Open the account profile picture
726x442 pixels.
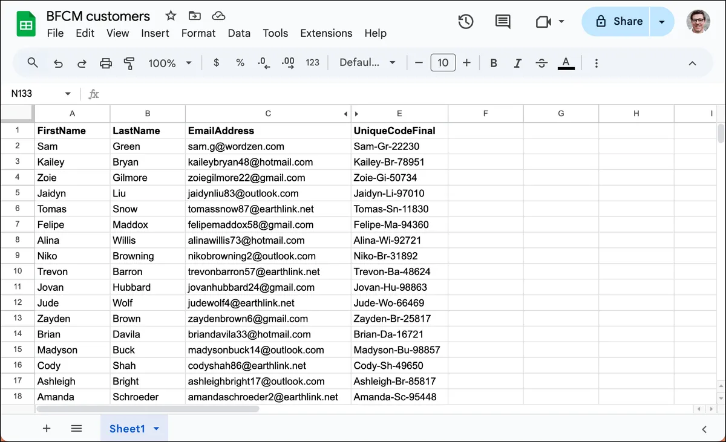point(698,22)
